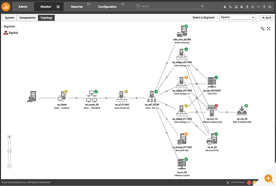The height and width of the screenshot is (186, 276).
Task: Select the ny_xdapp_02 XenApp node icon
Action: click(x=182, y=83)
